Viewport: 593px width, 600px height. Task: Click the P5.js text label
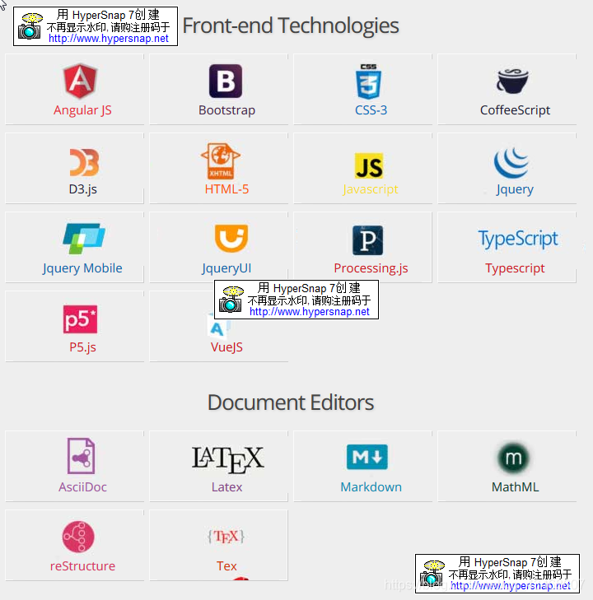point(82,347)
